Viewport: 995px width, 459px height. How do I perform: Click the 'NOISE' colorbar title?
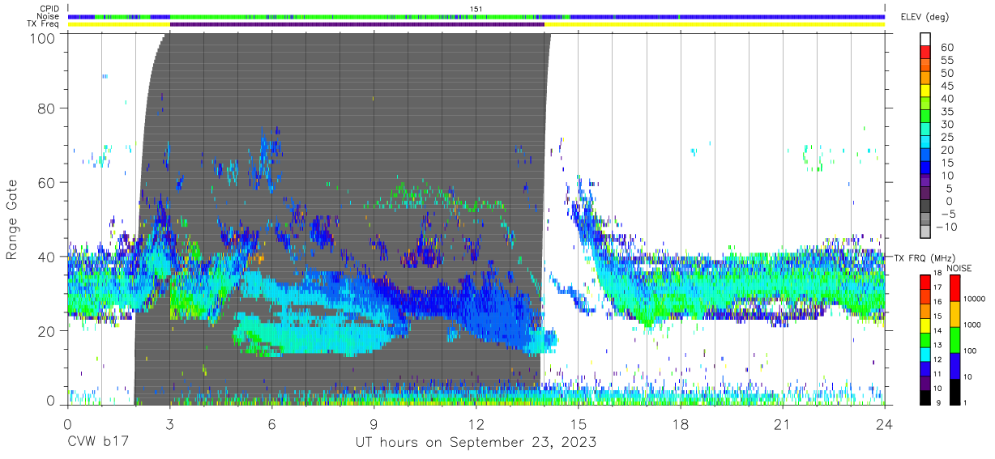point(959,268)
